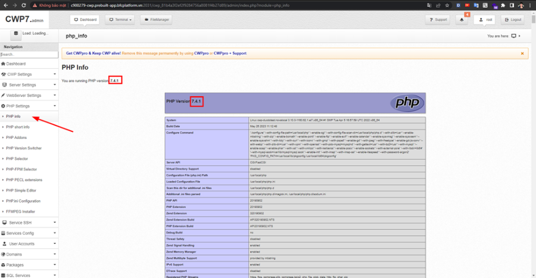Expand the User Accounts menu
Viewport: 536px width, 278px height.
[x=29, y=244]
